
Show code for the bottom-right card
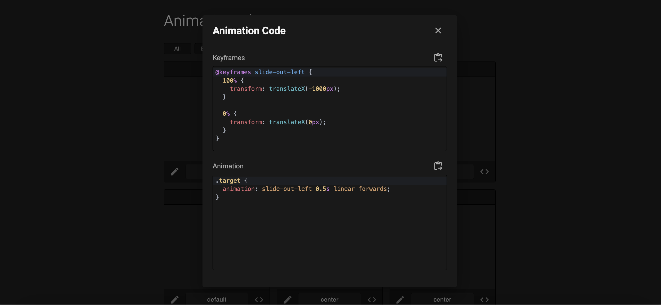[484, 300]
